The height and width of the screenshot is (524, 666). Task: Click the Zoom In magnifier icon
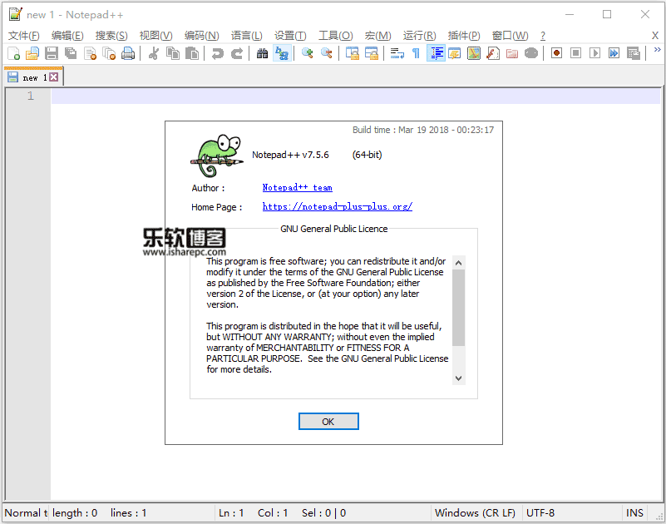pos(308,53)
